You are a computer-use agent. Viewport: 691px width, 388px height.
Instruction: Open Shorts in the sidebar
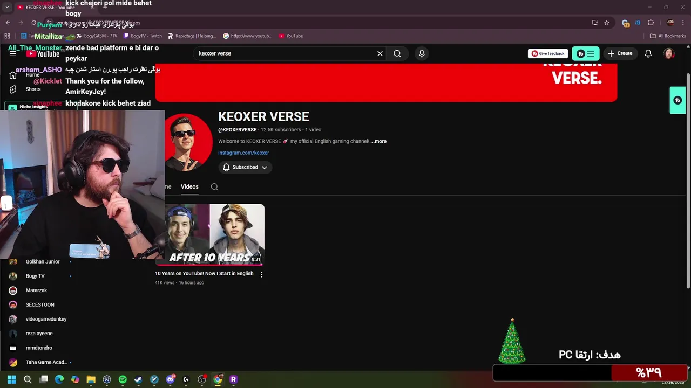(x=32, y=89)
